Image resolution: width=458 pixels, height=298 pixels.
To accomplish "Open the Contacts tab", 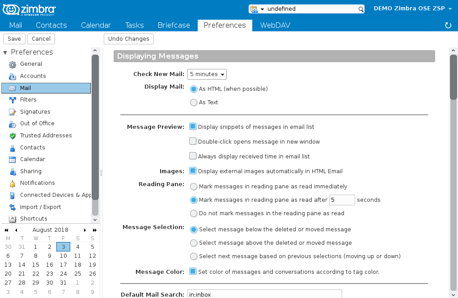I will click(51, 26).
